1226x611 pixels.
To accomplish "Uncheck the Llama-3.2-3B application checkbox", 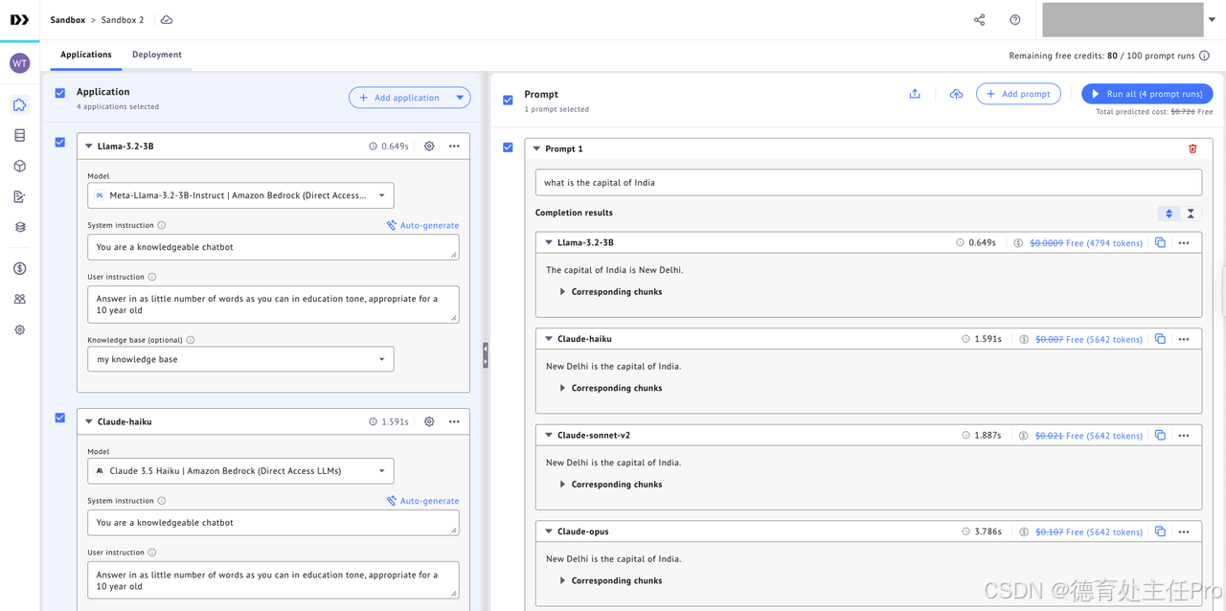I will pyautogui.click(x=60, y=142).
